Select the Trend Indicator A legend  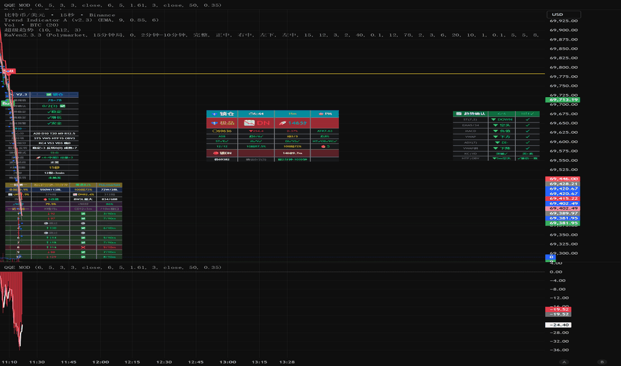click(x=81, y=21)
